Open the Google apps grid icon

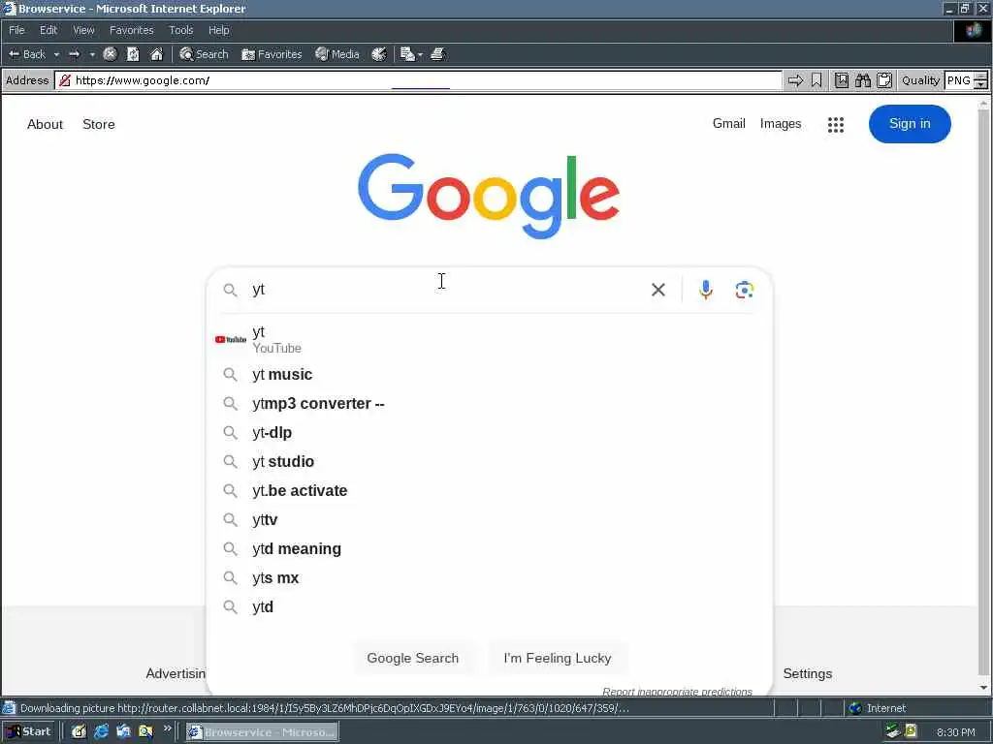point(835,125)
